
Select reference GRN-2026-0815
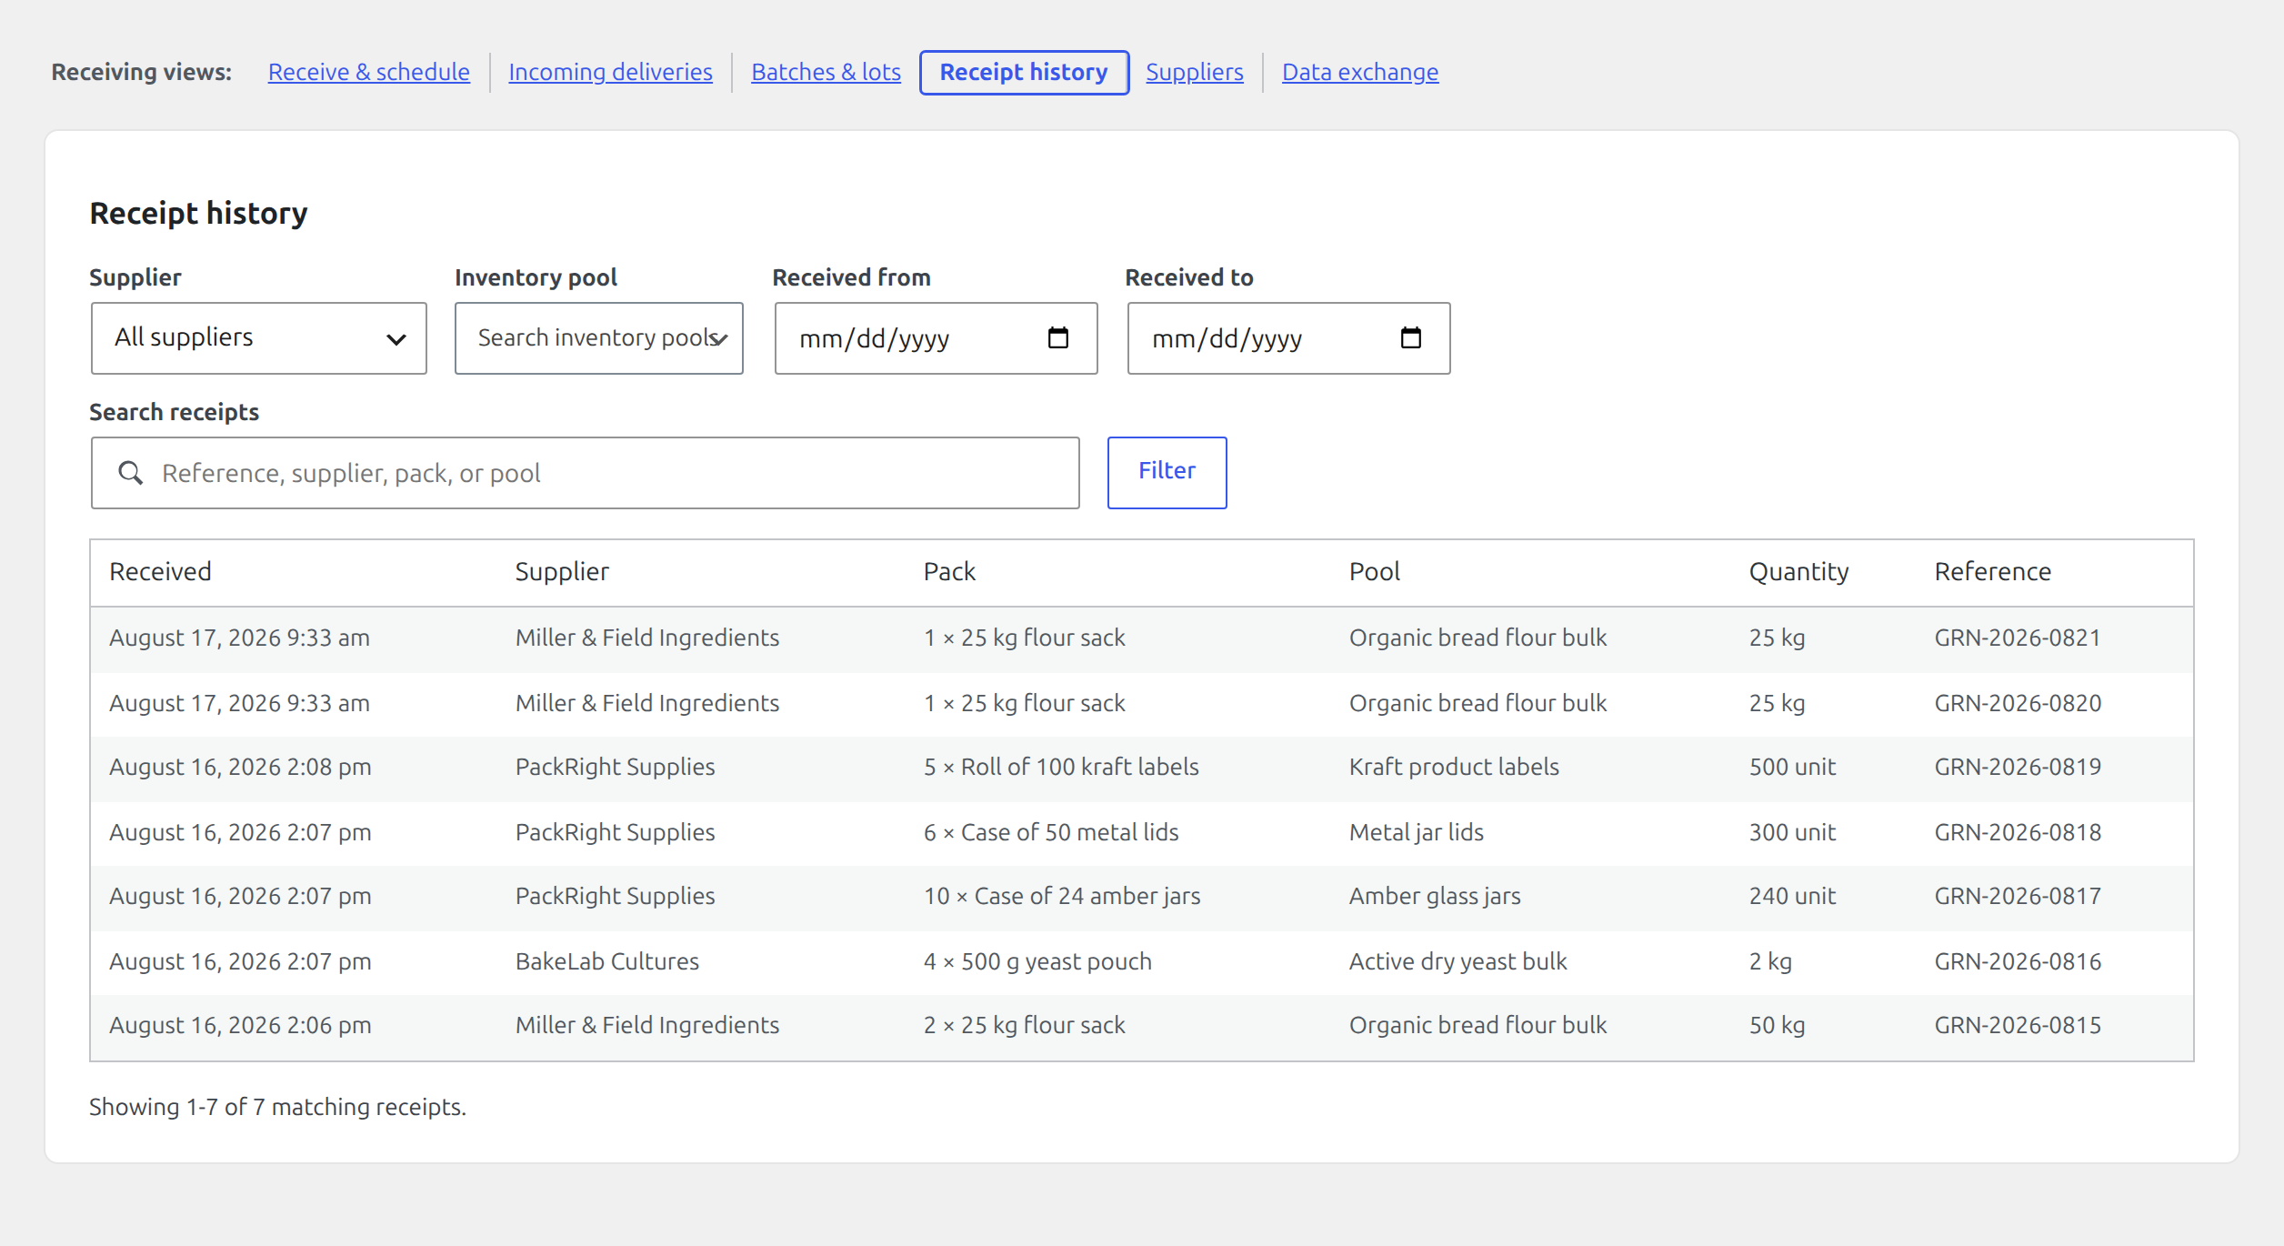click(x=2018, y=1025)
